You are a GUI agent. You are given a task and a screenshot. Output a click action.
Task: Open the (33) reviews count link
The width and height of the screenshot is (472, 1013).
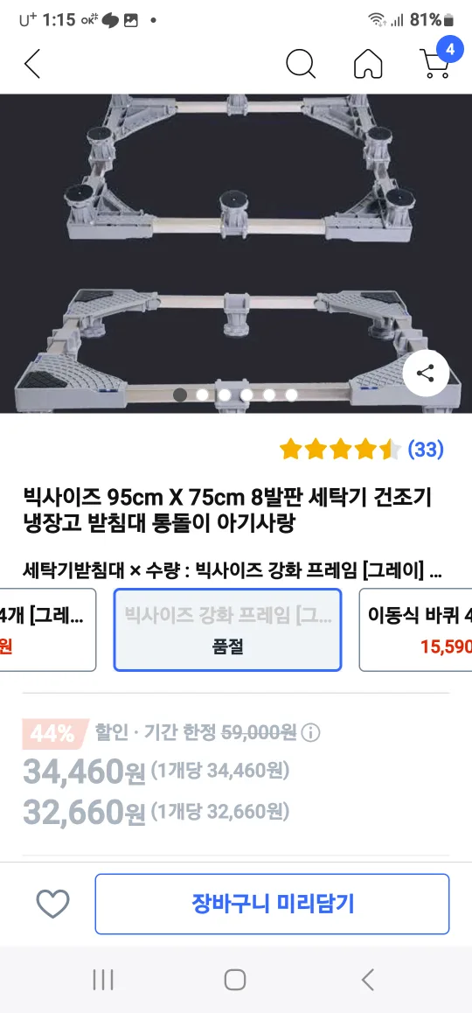(x=426, y=449)
